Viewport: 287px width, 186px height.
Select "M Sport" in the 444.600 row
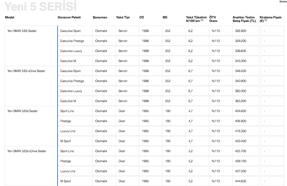(65, 181)
